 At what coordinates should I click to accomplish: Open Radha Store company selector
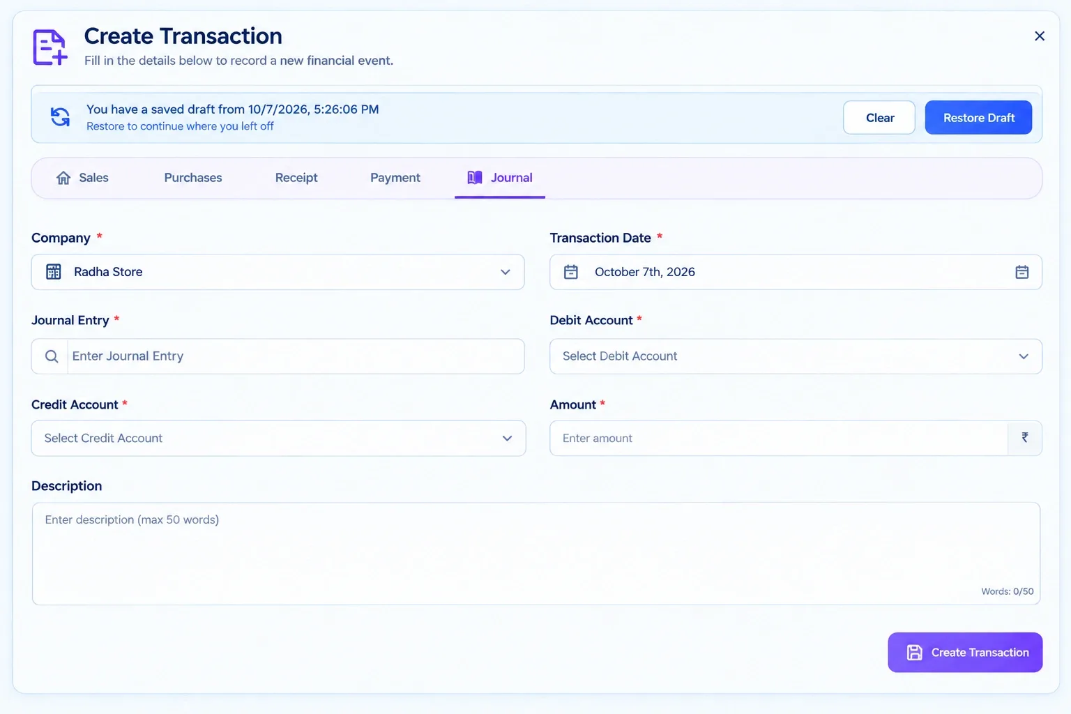click(x=278, y=272)
